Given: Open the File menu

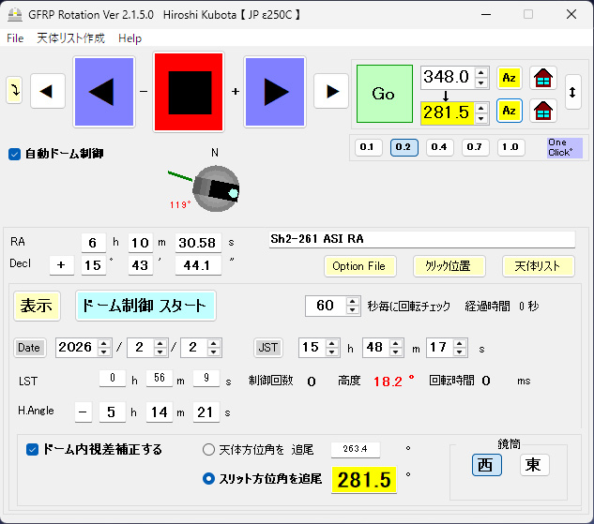Looking at the screenshot, I should click(x=16, y=38).
